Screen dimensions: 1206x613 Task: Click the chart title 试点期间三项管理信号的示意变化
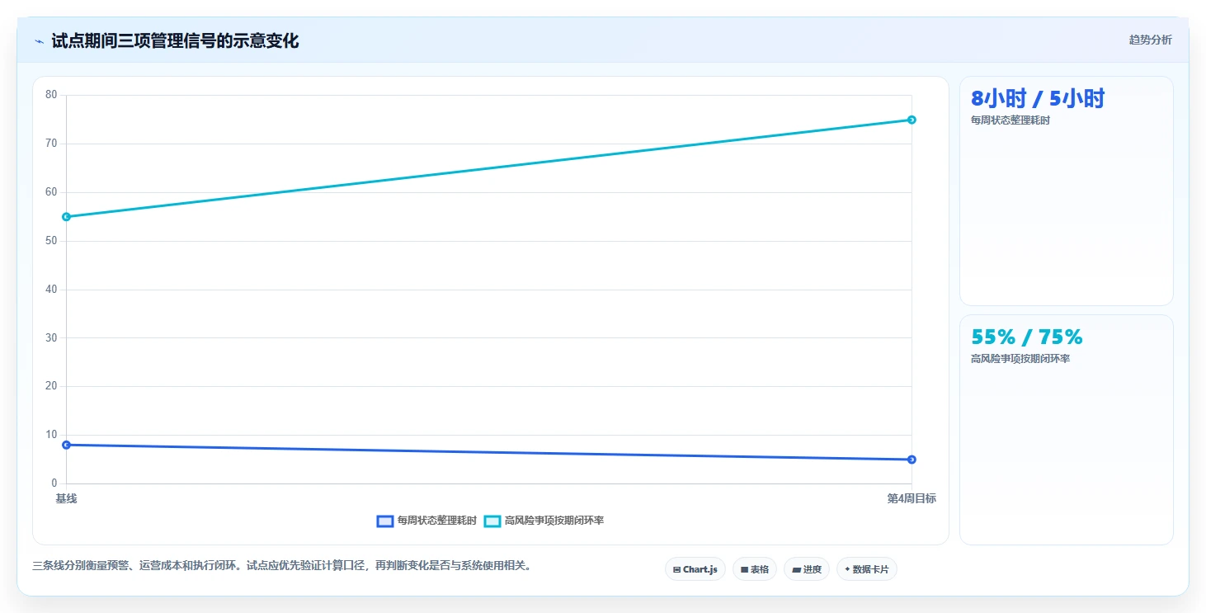[x=175, y=40]
